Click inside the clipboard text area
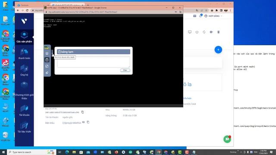276x155 pixels. tap(94, 62)
